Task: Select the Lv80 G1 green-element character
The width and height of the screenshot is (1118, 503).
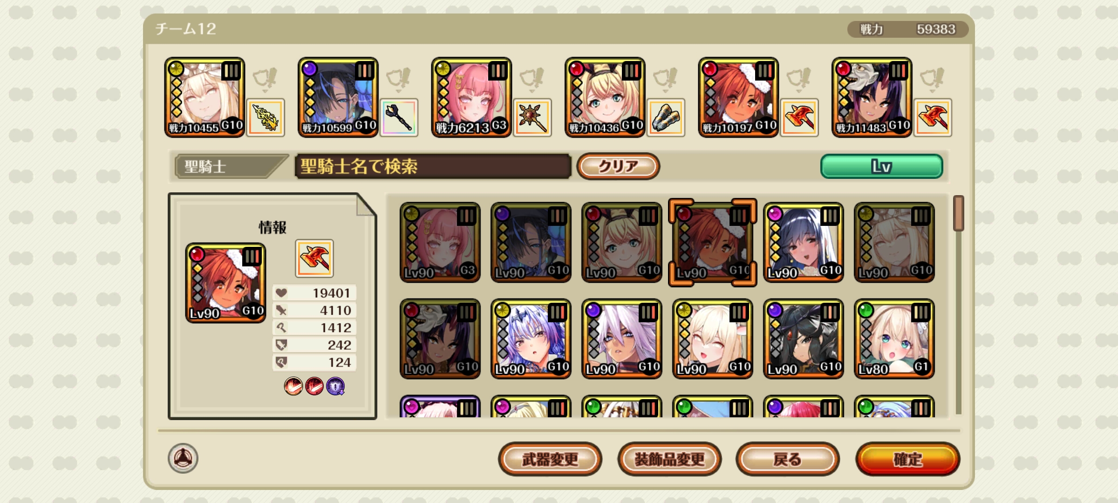Action: tap(894, 339)
